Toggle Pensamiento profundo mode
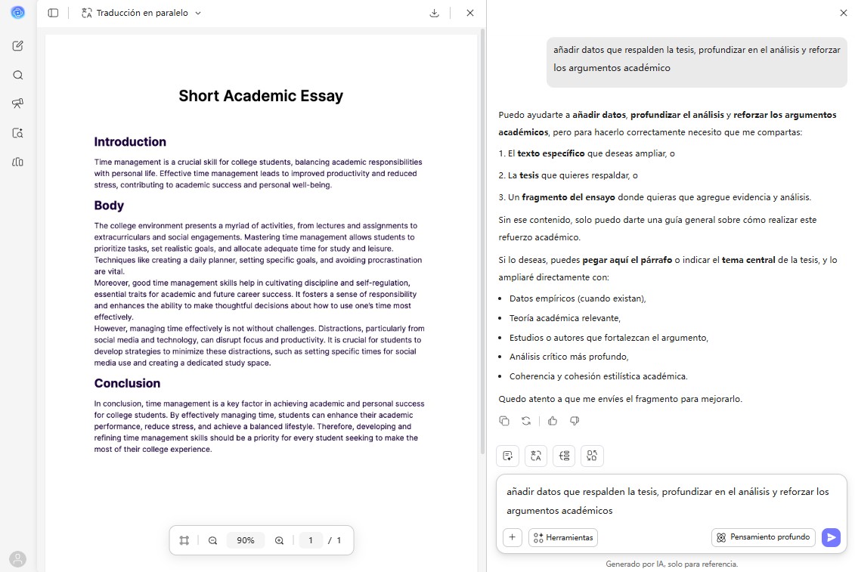Viewport: 855px width, 572px height. click(x=763, y=538)
